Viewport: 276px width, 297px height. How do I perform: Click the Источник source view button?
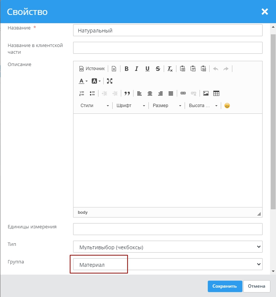point(92,69)
